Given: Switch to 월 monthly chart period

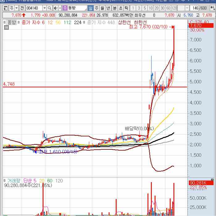Looking at the screenshot, I should 102,8.
